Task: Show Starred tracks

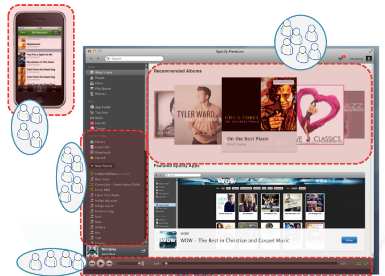Action: pyautogui.click(x=100, y=158)
